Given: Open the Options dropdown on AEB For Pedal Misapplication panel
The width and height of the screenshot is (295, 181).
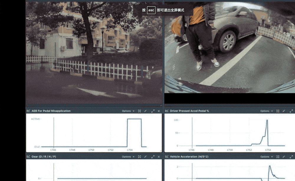Looking at the screenshot, I should click(128, 111).
